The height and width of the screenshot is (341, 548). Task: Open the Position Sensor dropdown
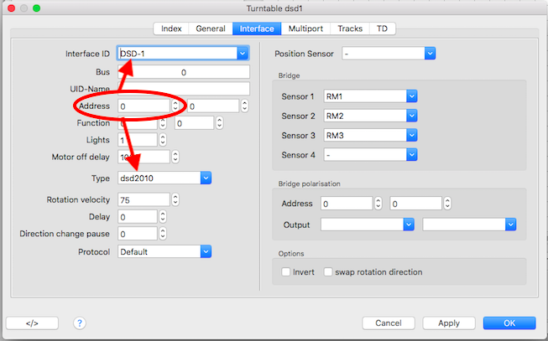coord(430,54)
